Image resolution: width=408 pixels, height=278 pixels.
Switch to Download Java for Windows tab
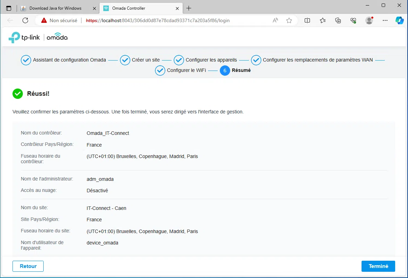[x=55, y=8]
